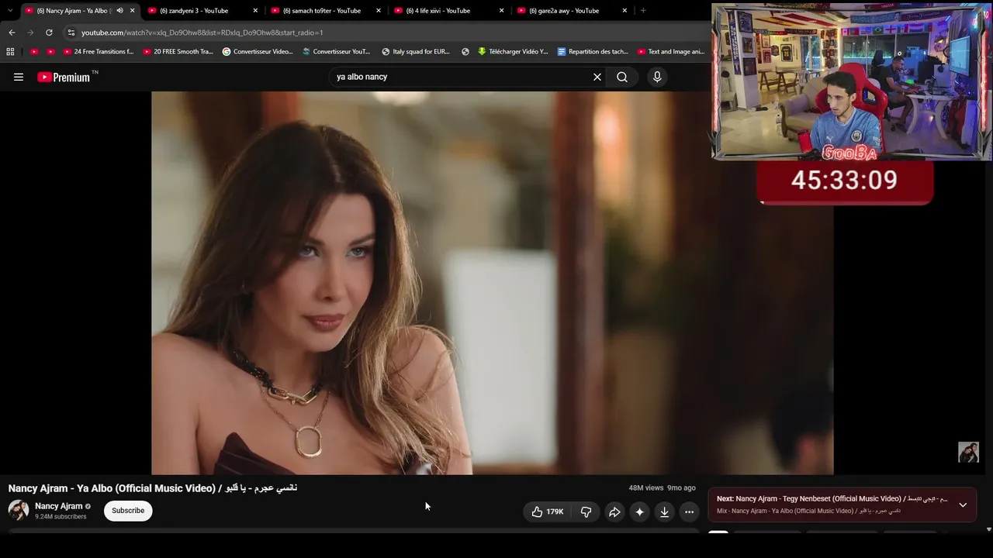
Task: Click the video player to pause
Action: click(493, 283)
